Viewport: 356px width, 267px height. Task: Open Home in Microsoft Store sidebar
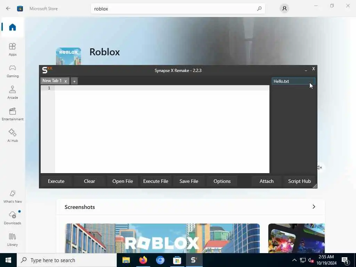(13, 27)
